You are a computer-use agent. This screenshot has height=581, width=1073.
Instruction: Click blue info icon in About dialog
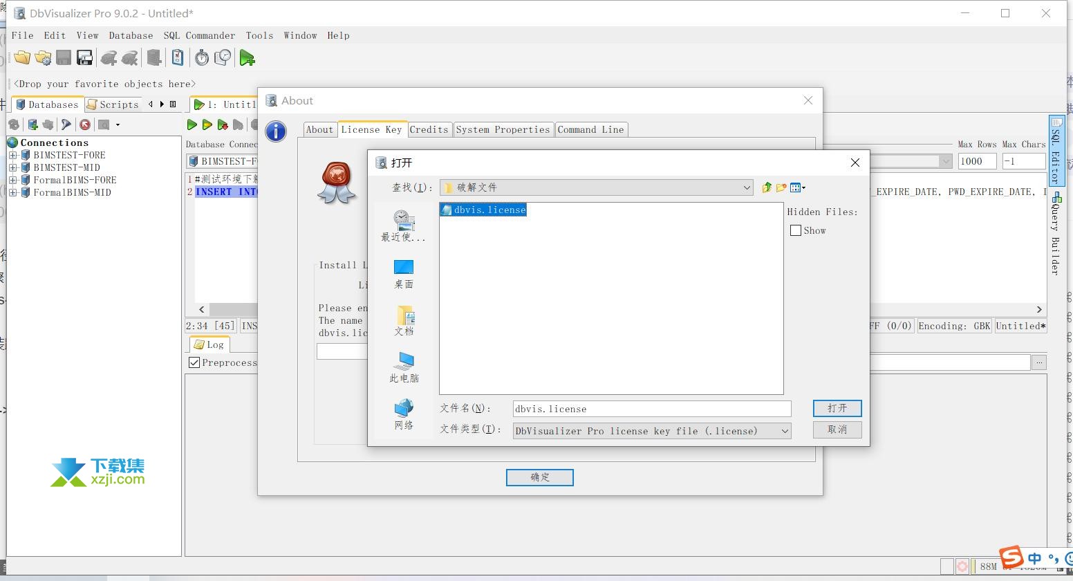(x=276, y=131)
